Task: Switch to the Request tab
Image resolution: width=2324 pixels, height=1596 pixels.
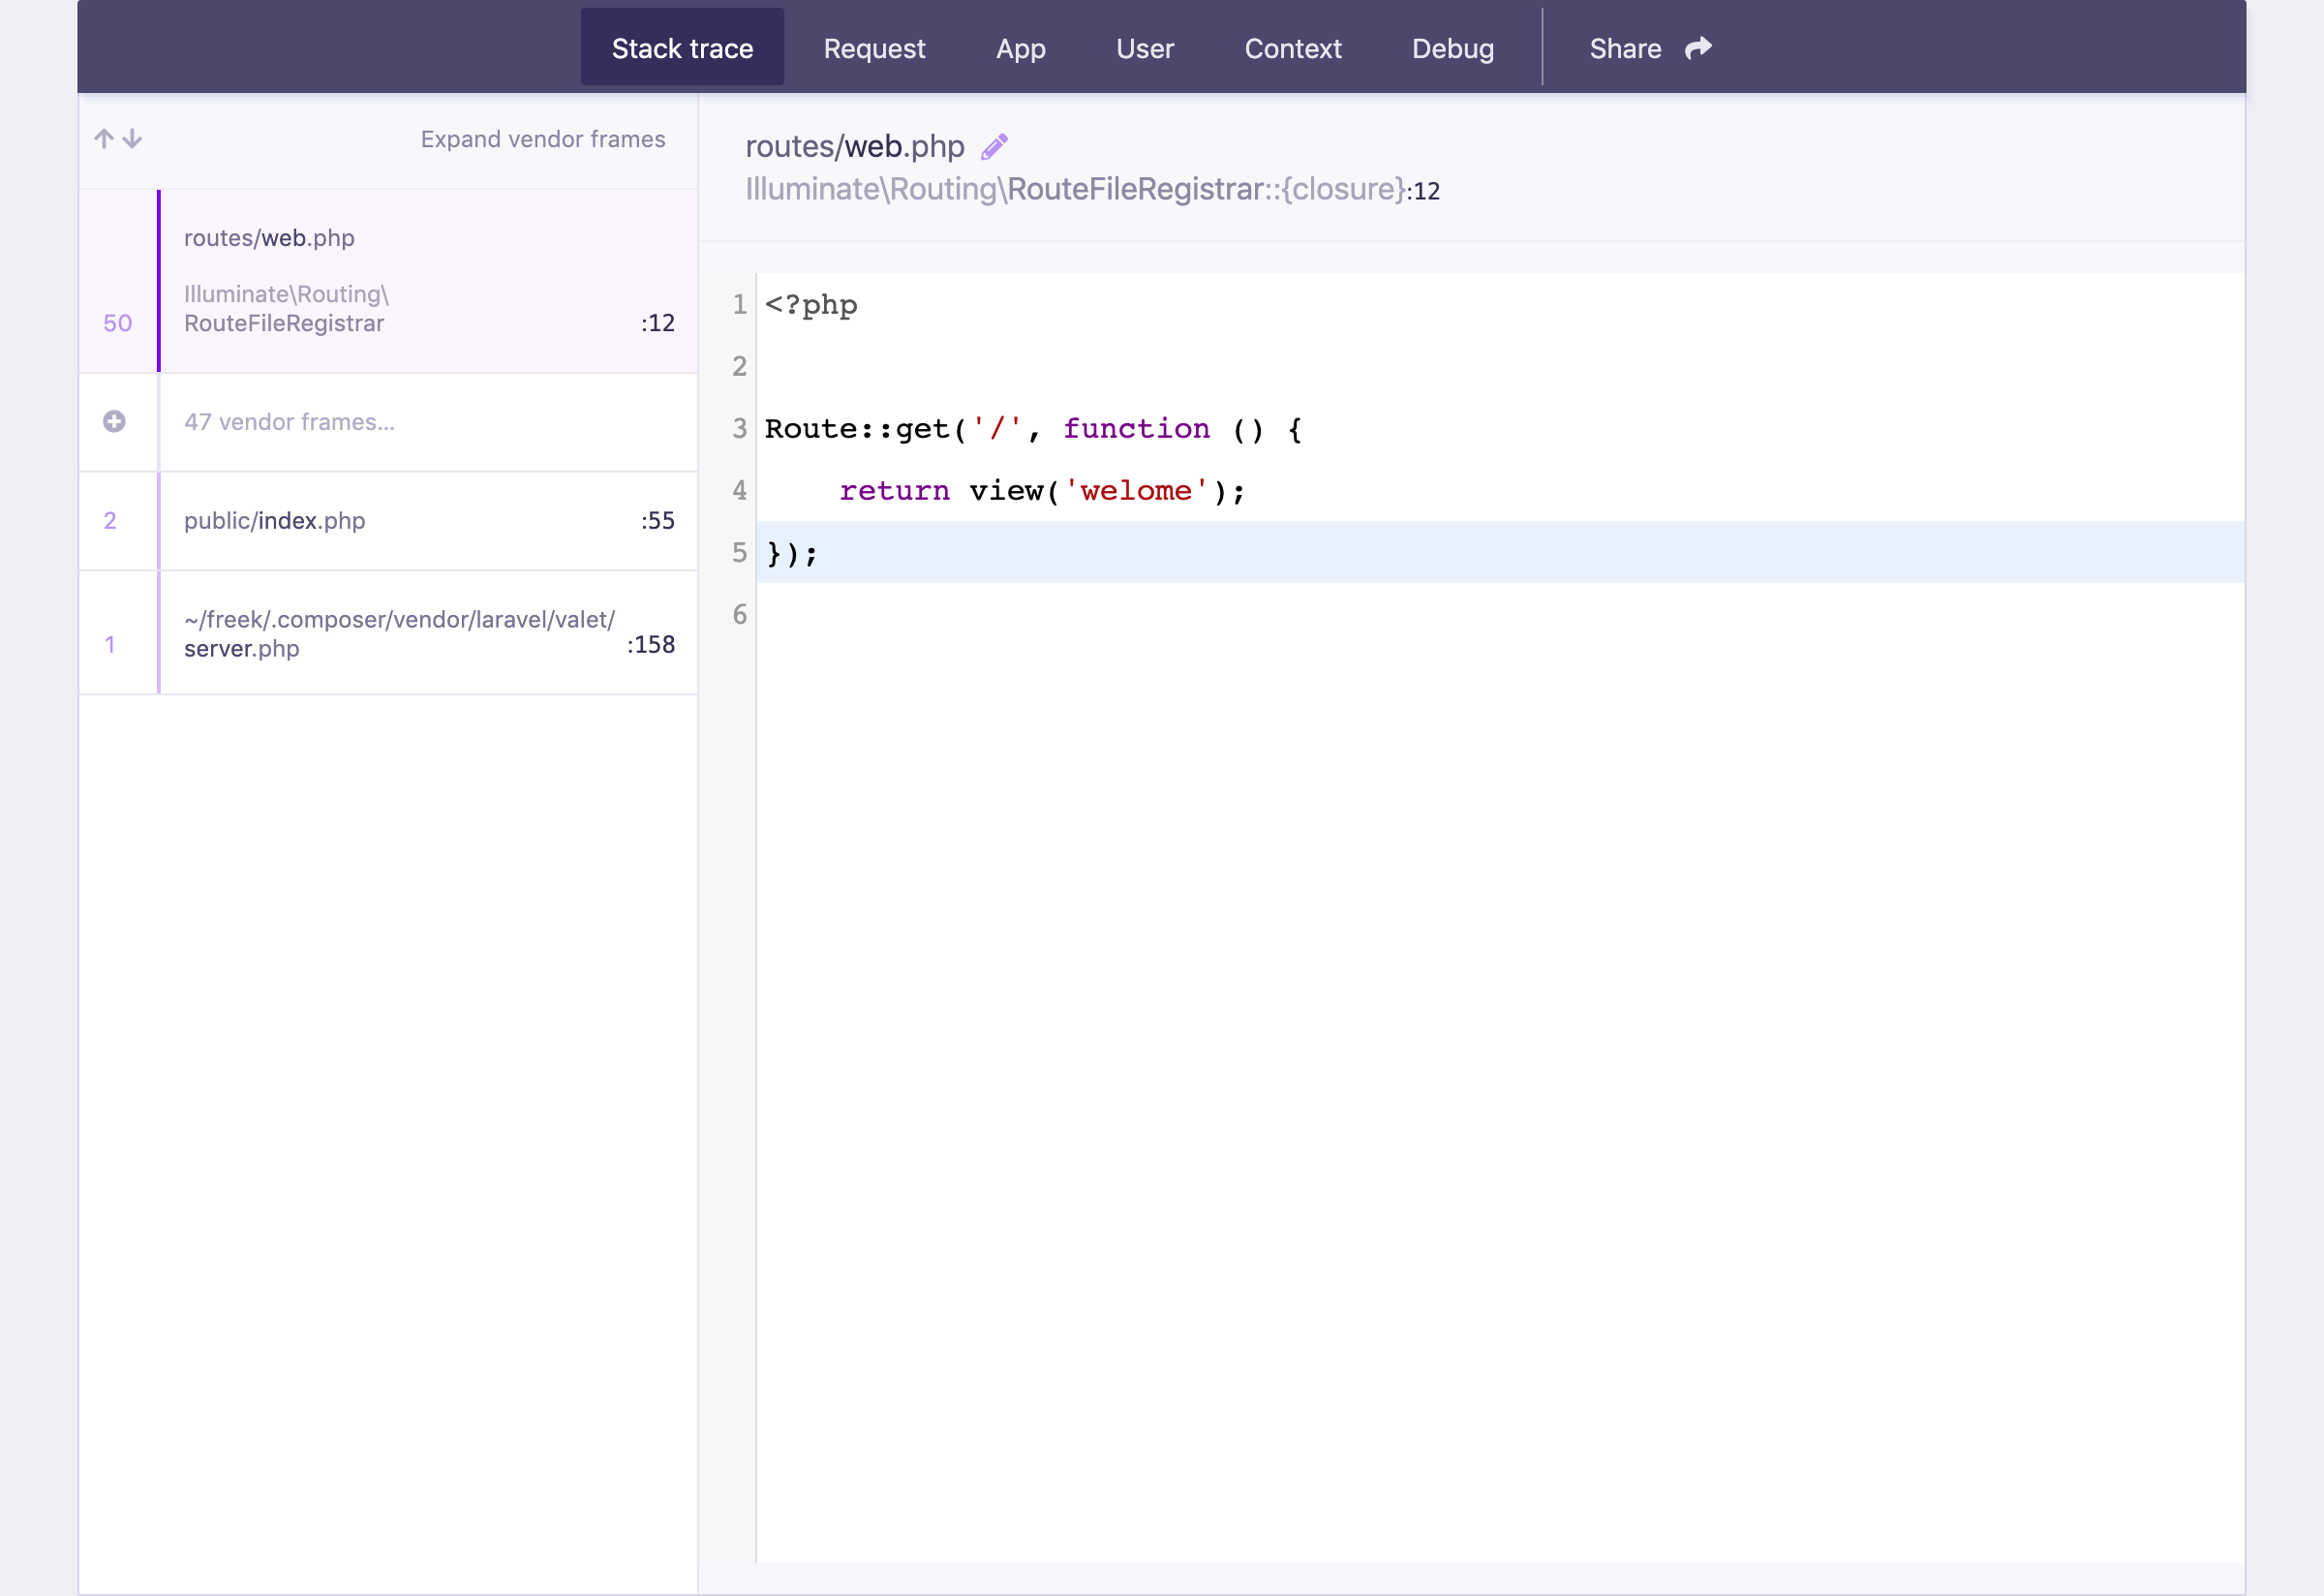Action: click(874, 48)
